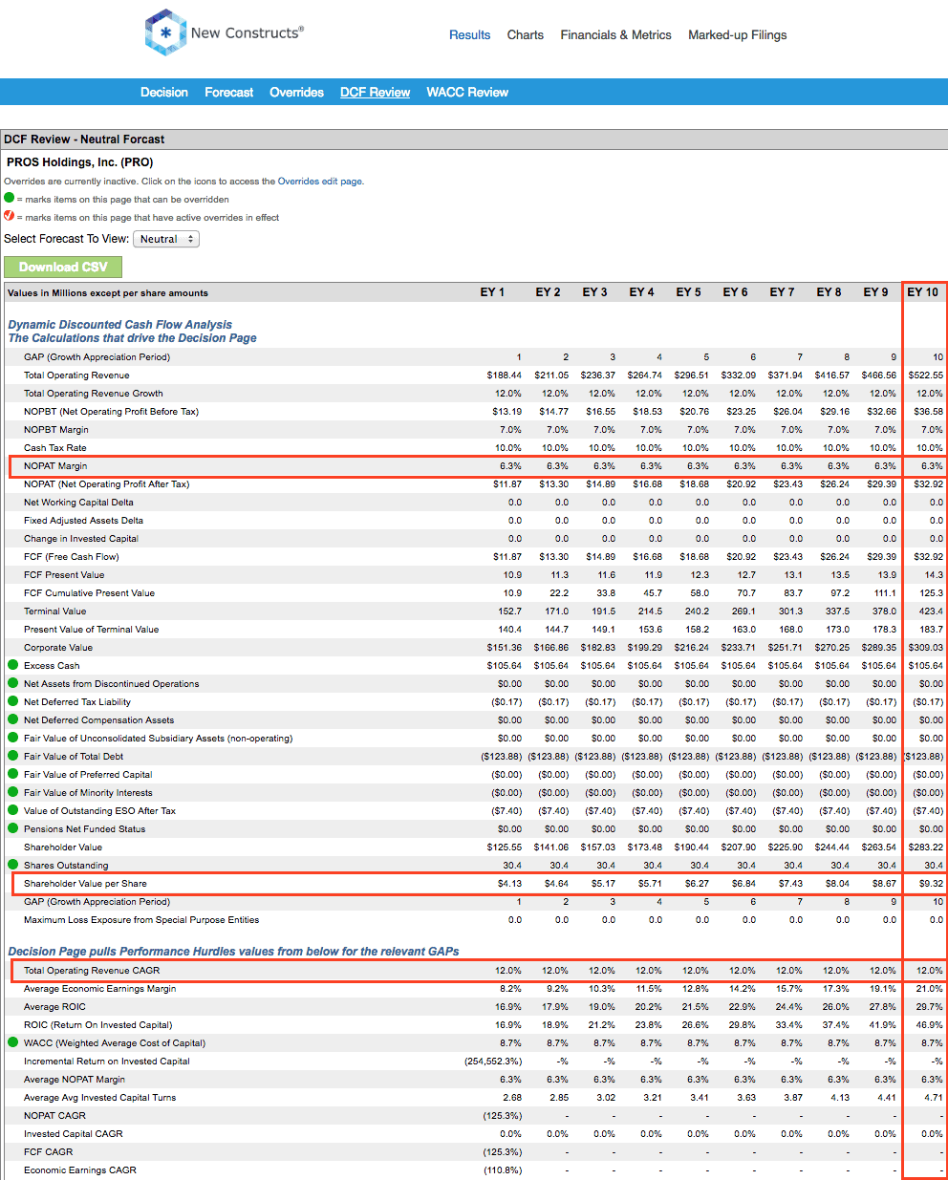Open the Select Forecast To View dropdown
Screen dimensions: 948x1180
(166, 239)
